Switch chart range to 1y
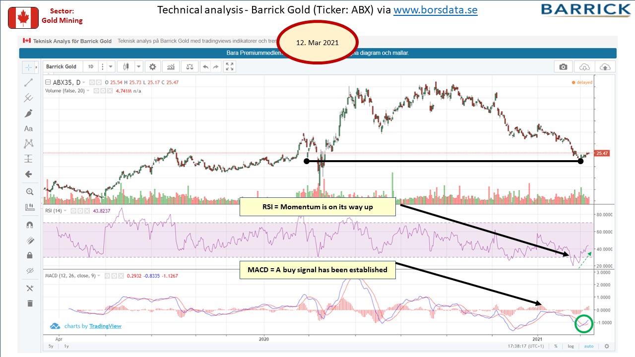Screen dimensions: 635x357 coord(66,346)
